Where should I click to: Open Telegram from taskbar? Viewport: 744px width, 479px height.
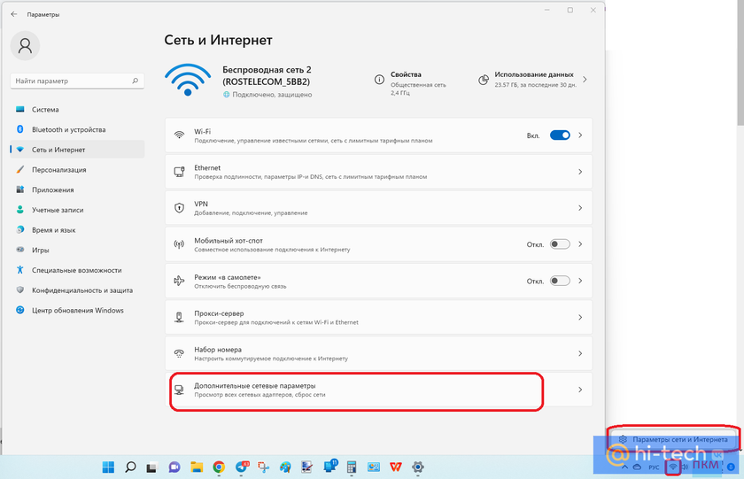[242, 467]
